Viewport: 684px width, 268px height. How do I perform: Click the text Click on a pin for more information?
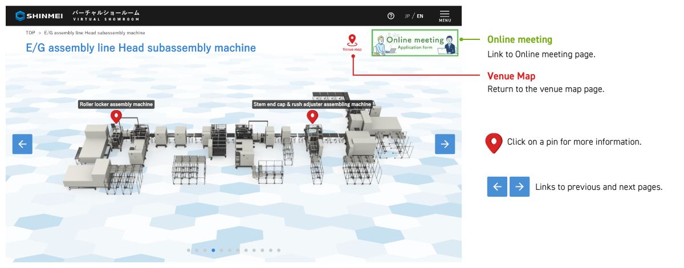[x=575, y=141]
